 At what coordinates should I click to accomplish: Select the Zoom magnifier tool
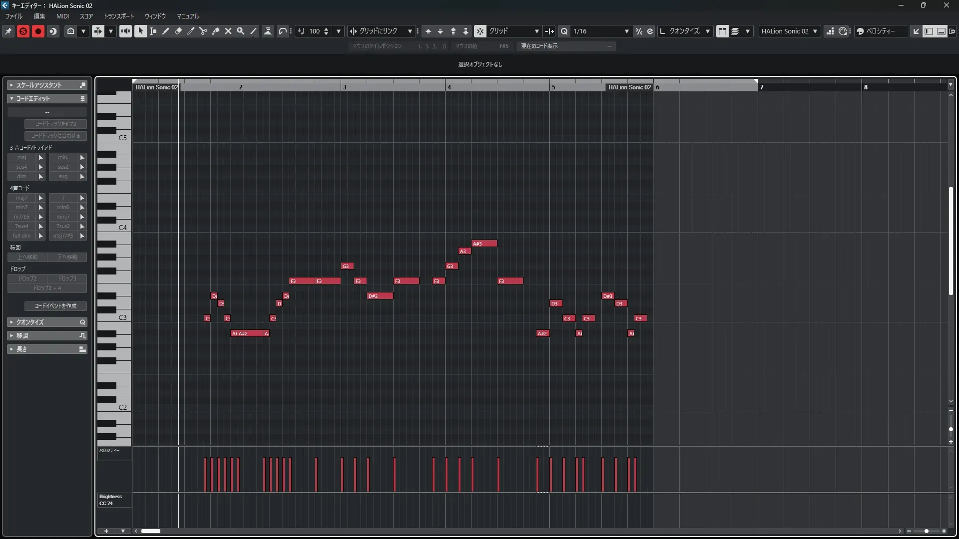(241, 31)
